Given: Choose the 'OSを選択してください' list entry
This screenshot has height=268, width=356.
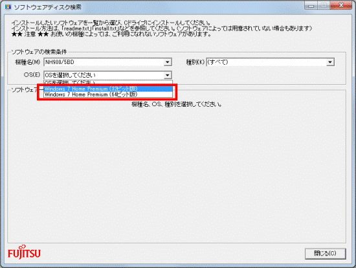Looking at the screenshot, I should point(108,82).
